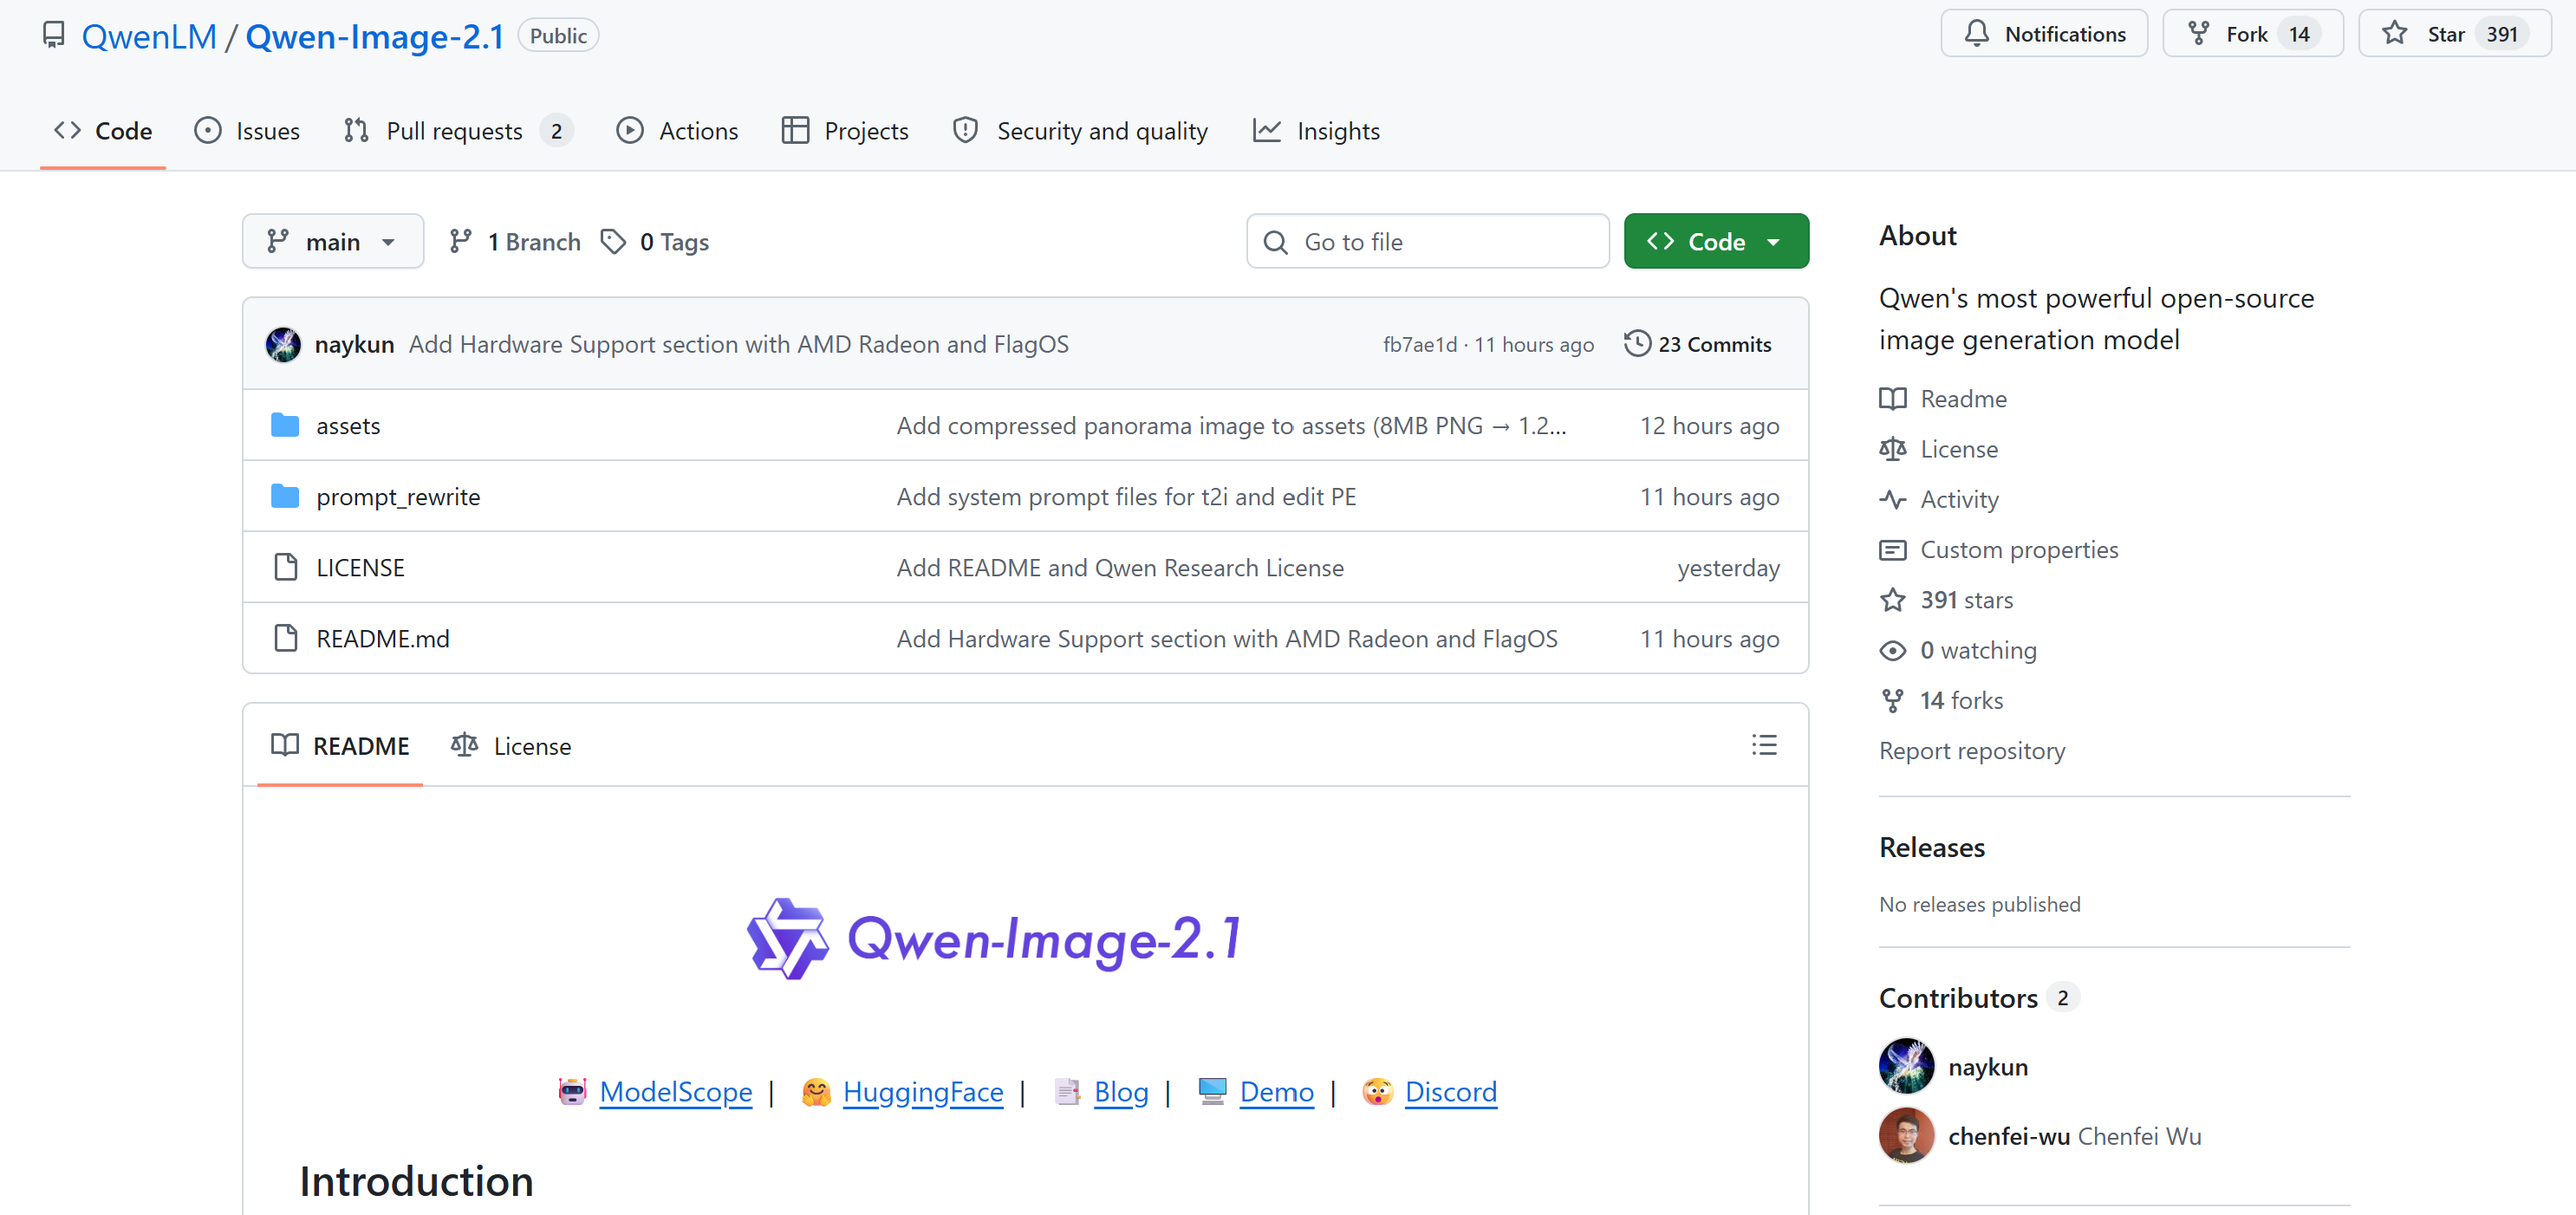Click the Custom properties icon
Viewport: 2576px width, 1215px height.
(1893, 550)
